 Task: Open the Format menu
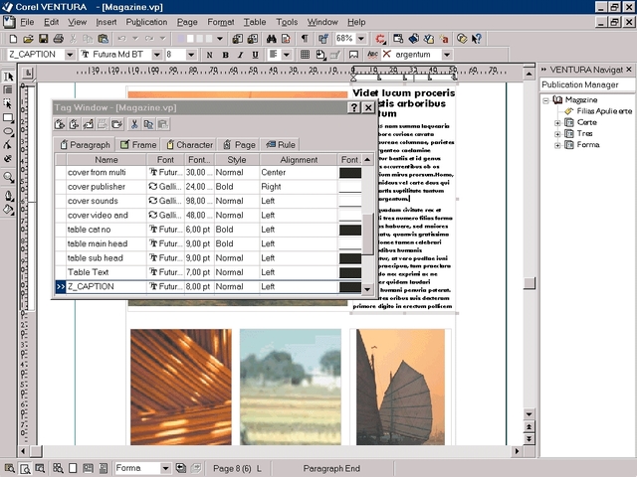click(221, 22)
